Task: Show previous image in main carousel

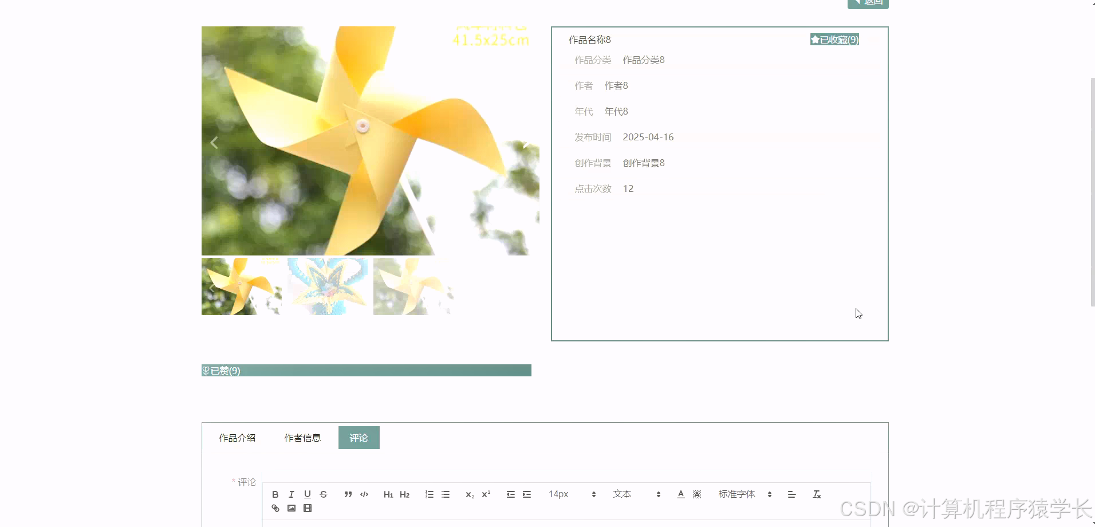Action: point(214,143)
